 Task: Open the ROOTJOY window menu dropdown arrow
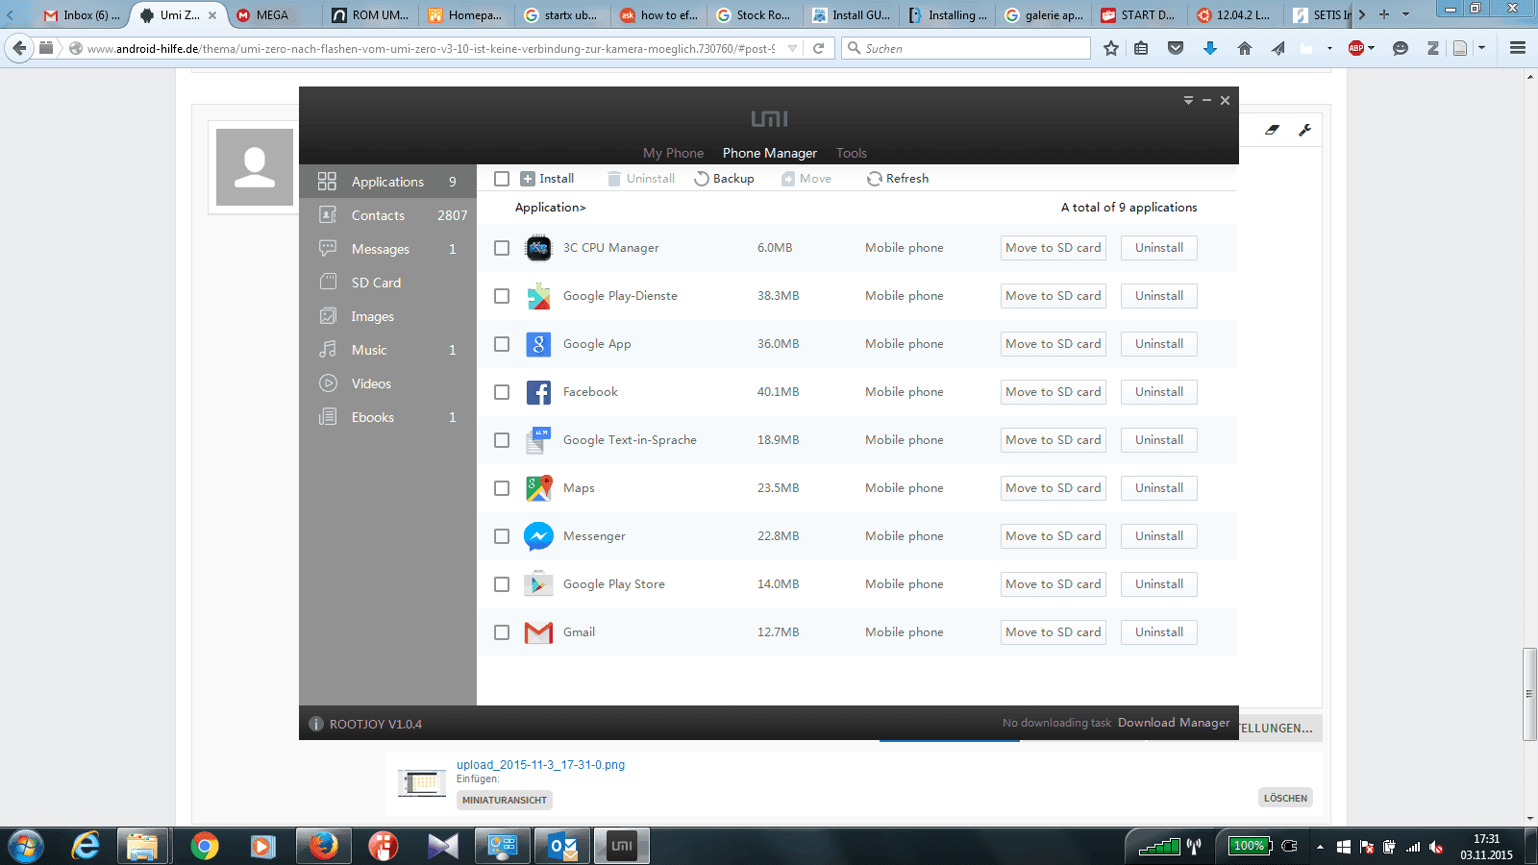(1188, 100)
